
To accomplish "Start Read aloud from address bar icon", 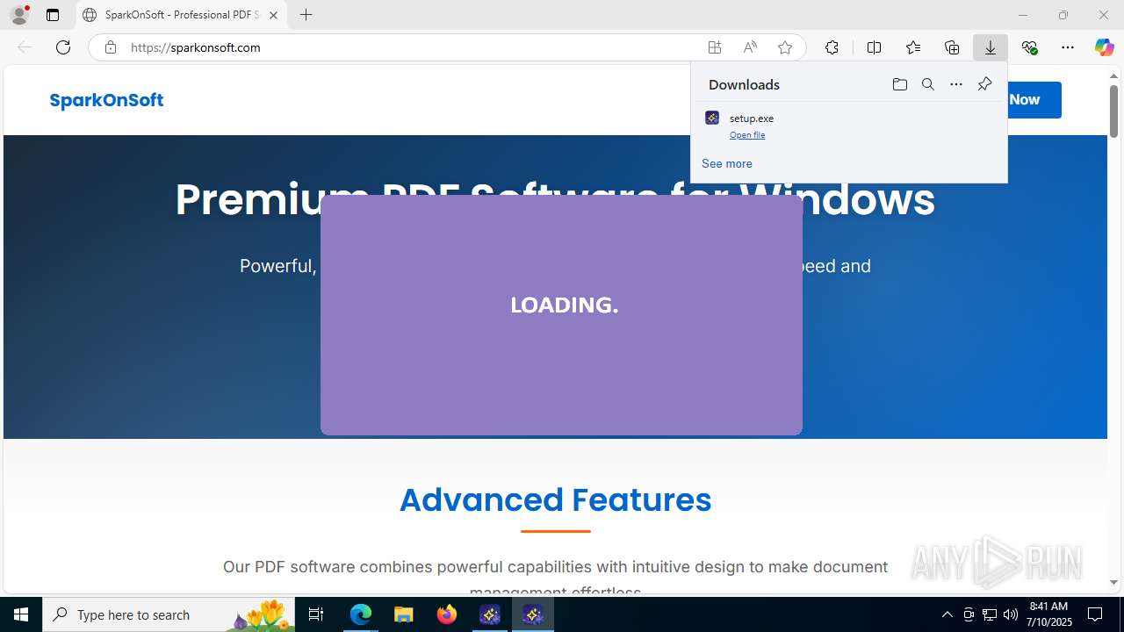I will pos(750,47).
